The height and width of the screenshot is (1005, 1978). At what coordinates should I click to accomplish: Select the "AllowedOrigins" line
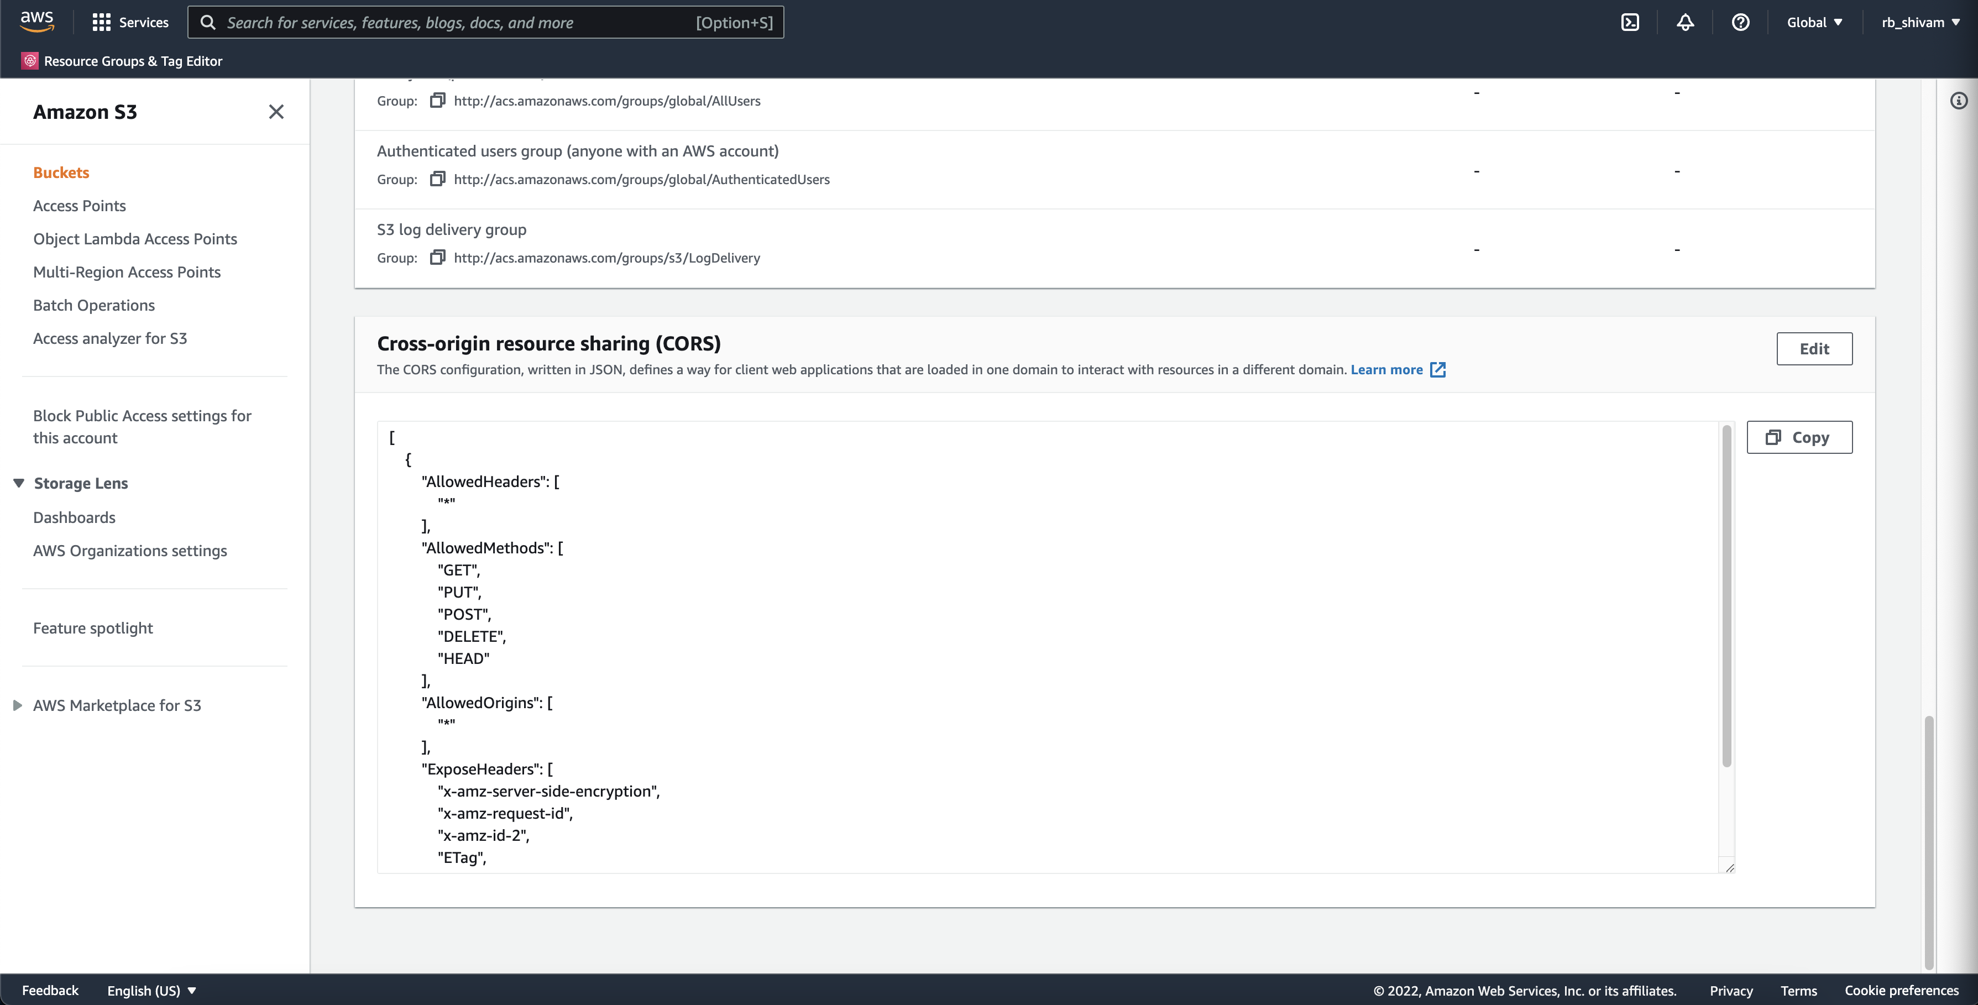tap(487, 703)
